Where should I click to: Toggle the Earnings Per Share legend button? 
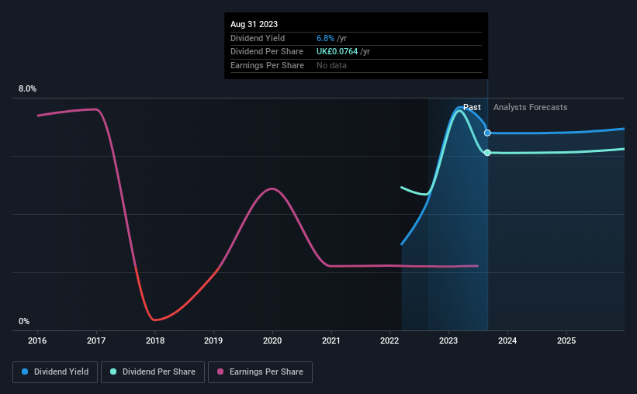tap(260, 372)
